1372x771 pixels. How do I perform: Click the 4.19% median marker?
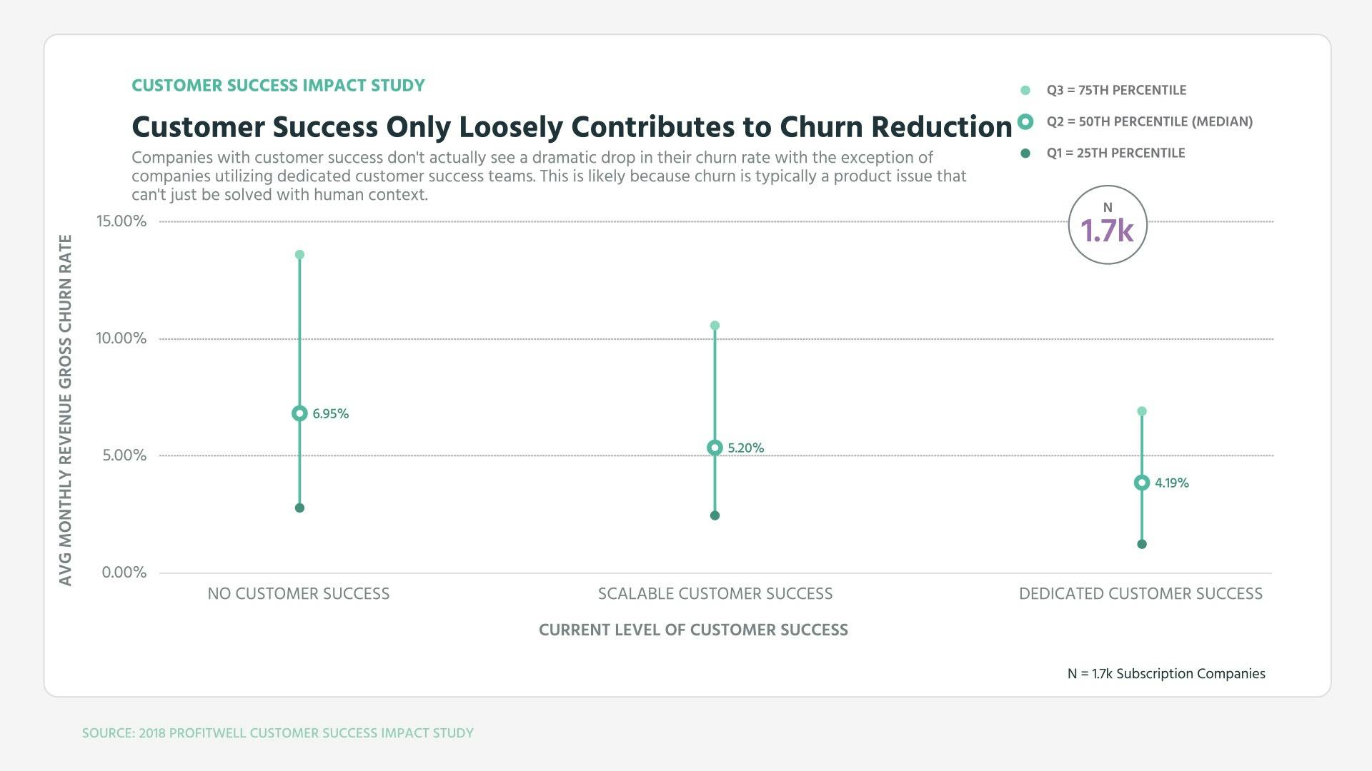(x=1142, y=483)
